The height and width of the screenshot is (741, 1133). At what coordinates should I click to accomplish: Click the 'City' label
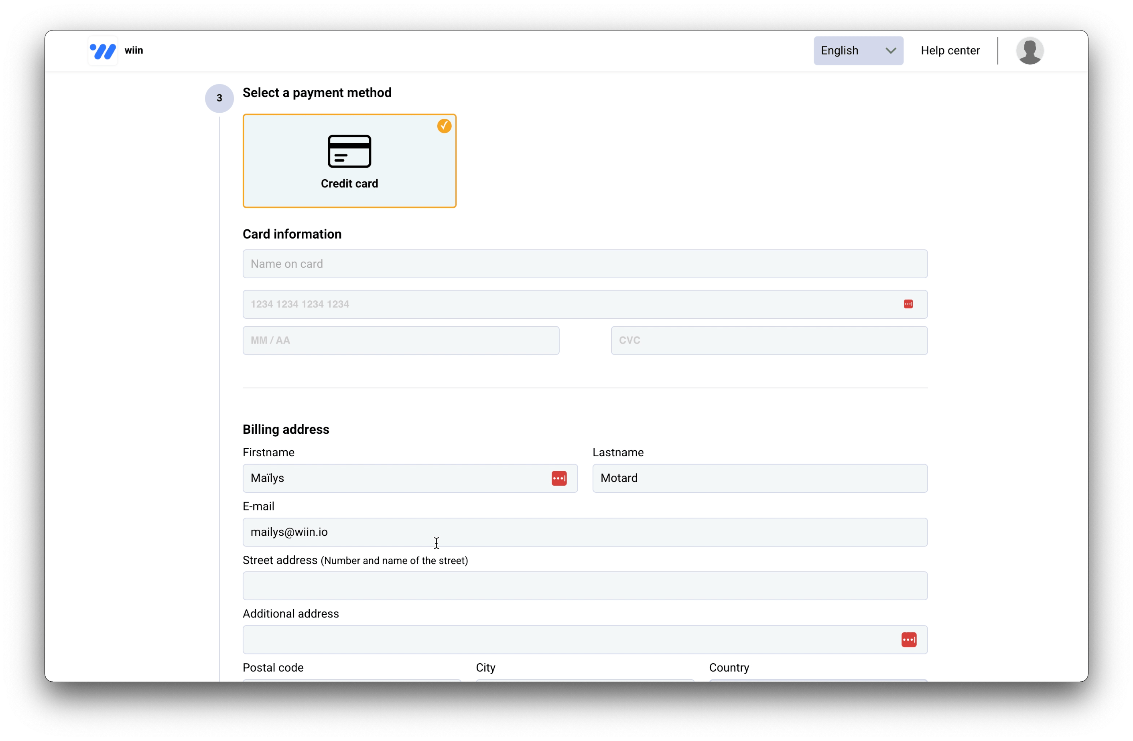point(485,668)
